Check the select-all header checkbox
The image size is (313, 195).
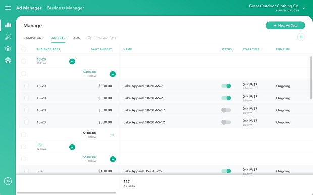(x=24, y=49)
